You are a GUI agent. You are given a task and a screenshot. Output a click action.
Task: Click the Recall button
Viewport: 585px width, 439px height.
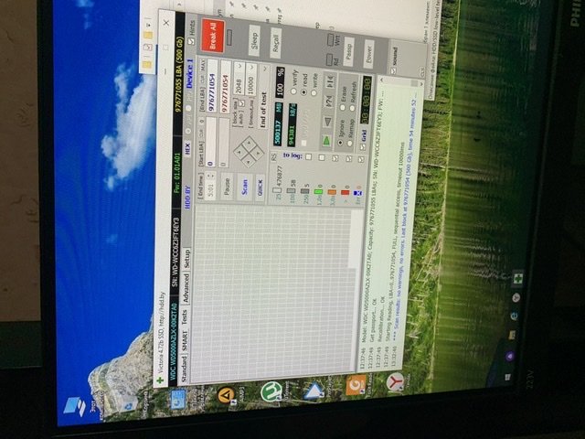[275, 43]
